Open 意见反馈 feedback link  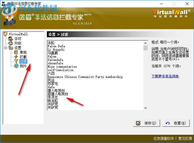point(185,138)
